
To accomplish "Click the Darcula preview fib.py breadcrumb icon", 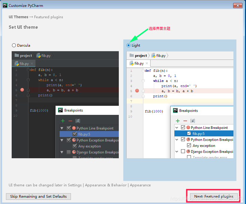I will [x=39, y=55].
